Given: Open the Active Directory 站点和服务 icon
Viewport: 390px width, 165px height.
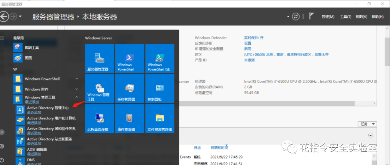Looking at the screenshot, I should coord(19,141).
